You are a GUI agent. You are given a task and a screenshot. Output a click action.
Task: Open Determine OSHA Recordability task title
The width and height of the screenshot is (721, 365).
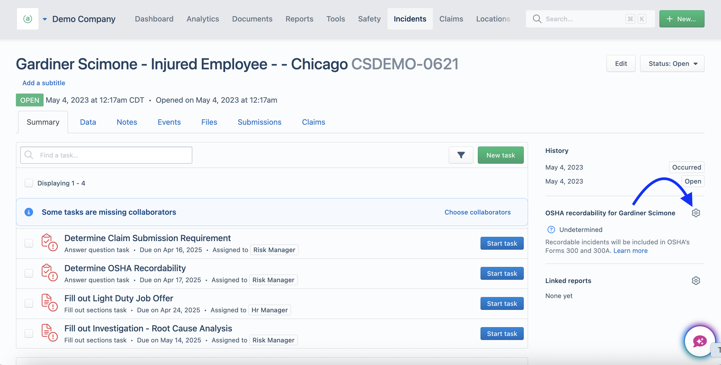pos(125,268)
